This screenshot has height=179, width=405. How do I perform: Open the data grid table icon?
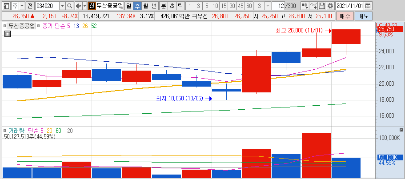pyautogui.click(x=8, y=34)
